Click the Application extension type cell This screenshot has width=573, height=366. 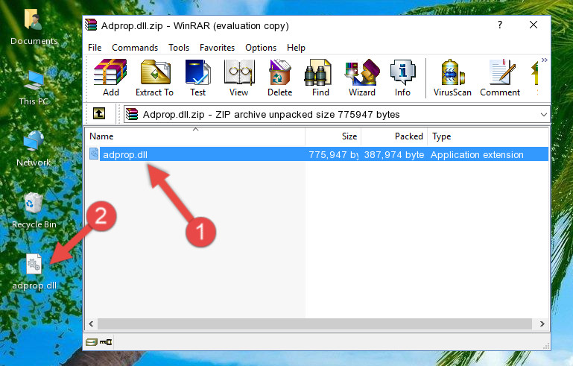[477, 154]
